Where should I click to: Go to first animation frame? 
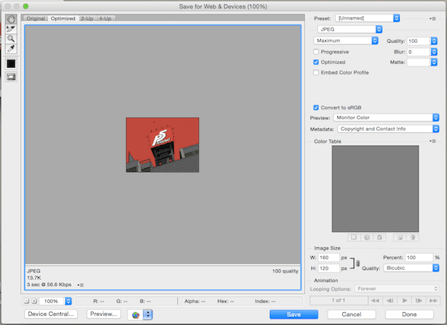pos(375,301)
